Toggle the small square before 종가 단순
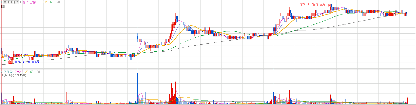This screenshot has width=416, height=105. [21, 2]
